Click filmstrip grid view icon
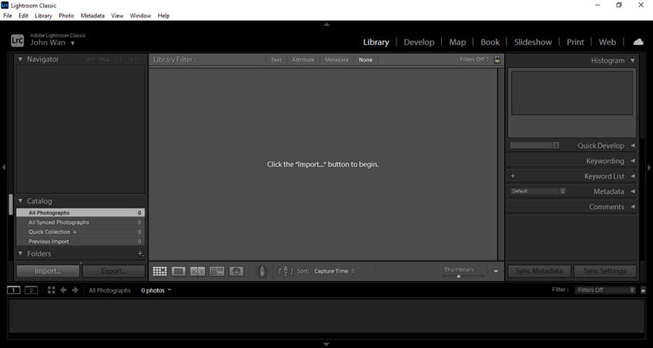The width and height of the screenshot is (653, 348). [x=51, y=290]
